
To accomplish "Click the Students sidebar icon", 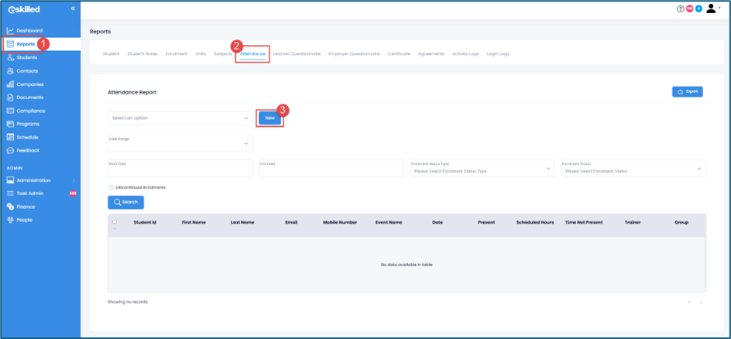I will click(11, 57).
